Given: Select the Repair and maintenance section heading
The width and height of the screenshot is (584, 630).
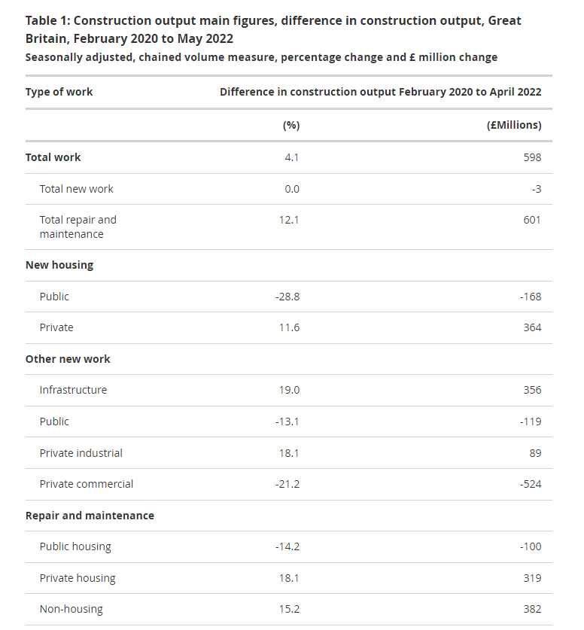Looking at the screenshot, I should point(90,516).
